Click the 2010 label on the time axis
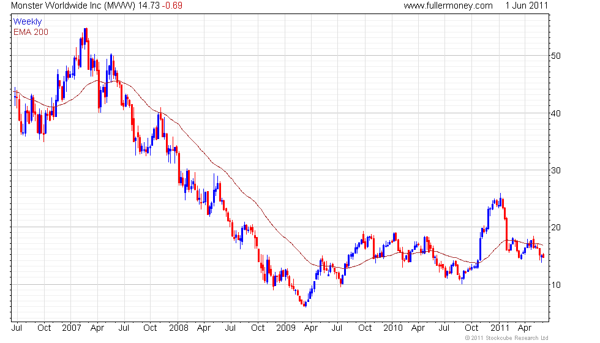The image size is (600, 343). (393, 328)
